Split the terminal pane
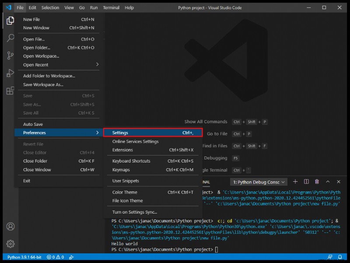The height and width of the screenshot is (263, 350). [306, 182]
